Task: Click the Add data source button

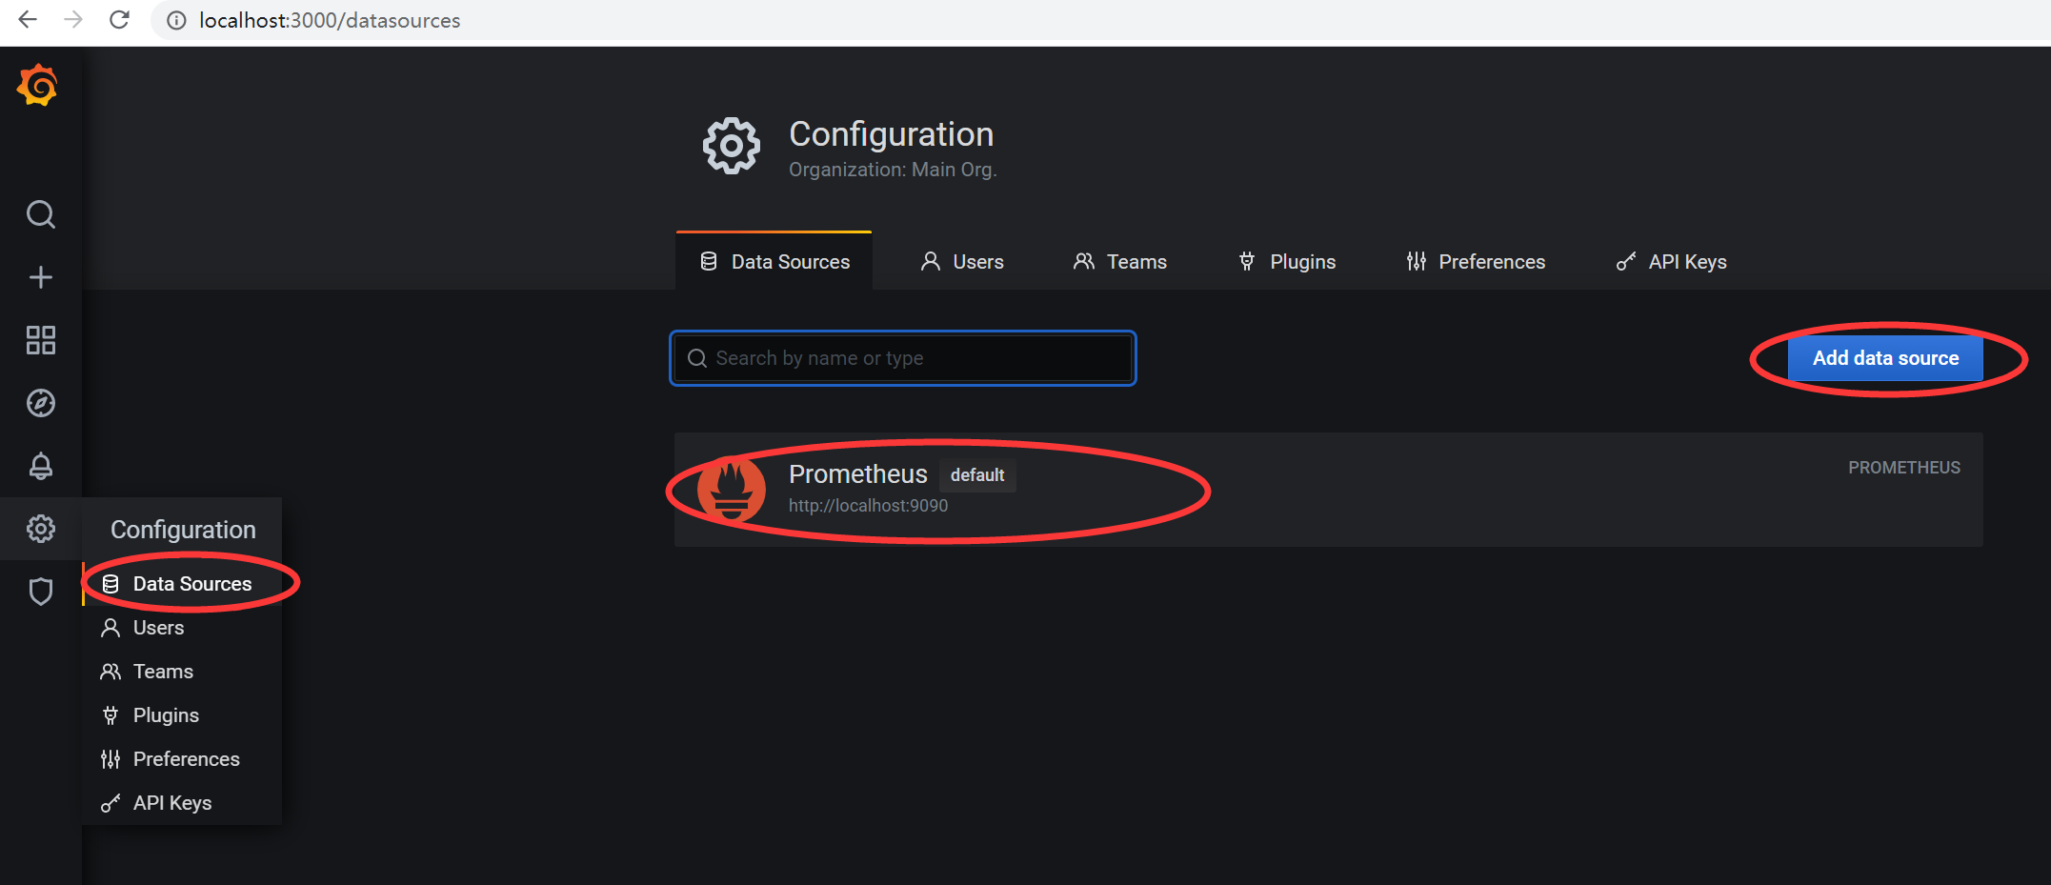Action: (x=1885, y=358)
